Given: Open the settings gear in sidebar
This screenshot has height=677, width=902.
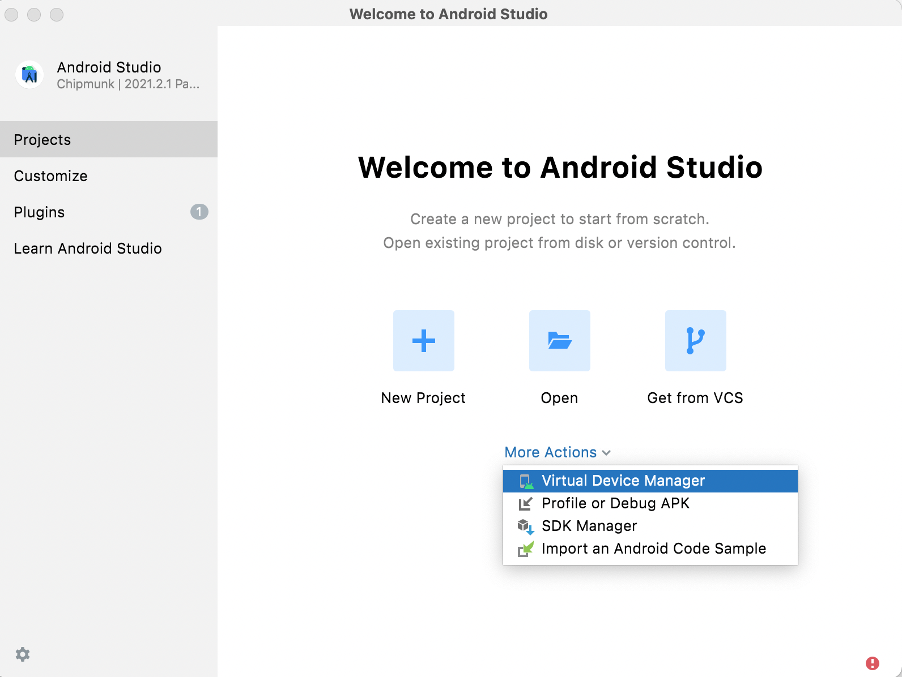Looking at the screenshot, I should pyautogui.click(x=23, y=654).
